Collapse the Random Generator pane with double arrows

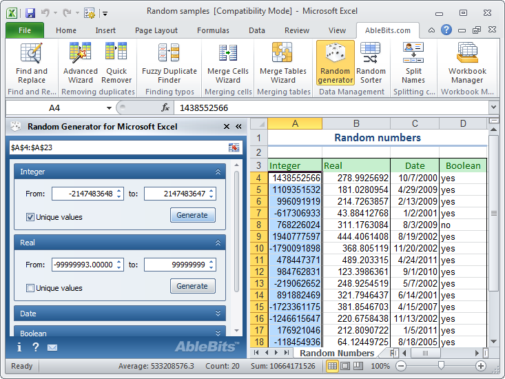pos(238,127)
